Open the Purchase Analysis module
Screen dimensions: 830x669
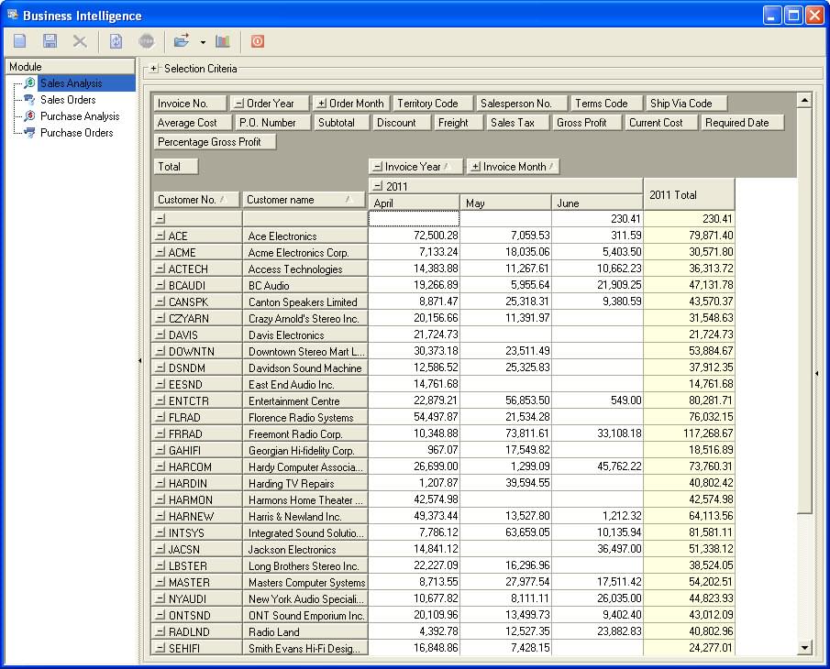(80, 115)
